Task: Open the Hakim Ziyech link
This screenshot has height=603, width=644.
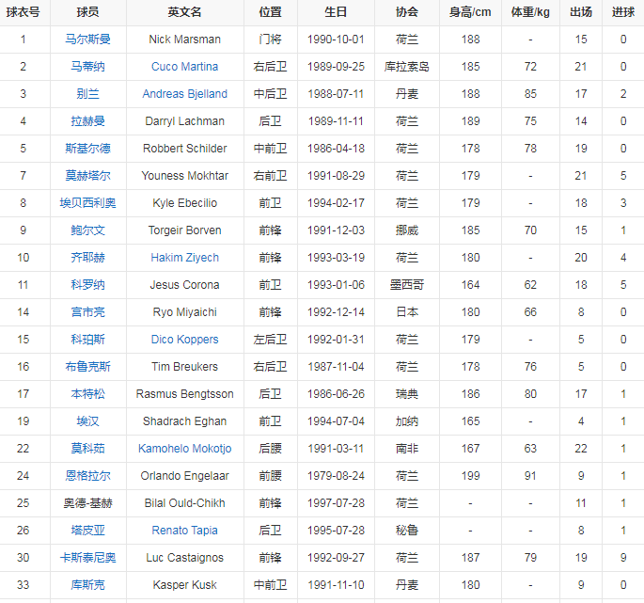Action: (x=184, y=258)
